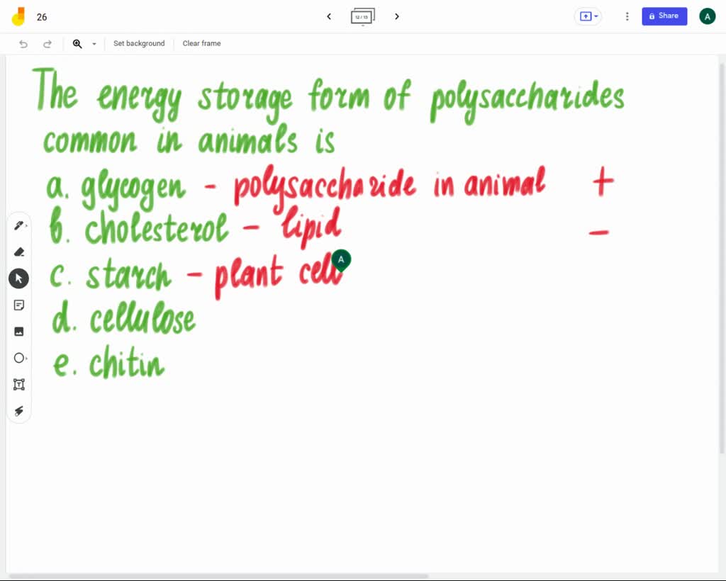726x581 pixels.
Task: Select the Shape tool
Action: [x=19, y=358]
